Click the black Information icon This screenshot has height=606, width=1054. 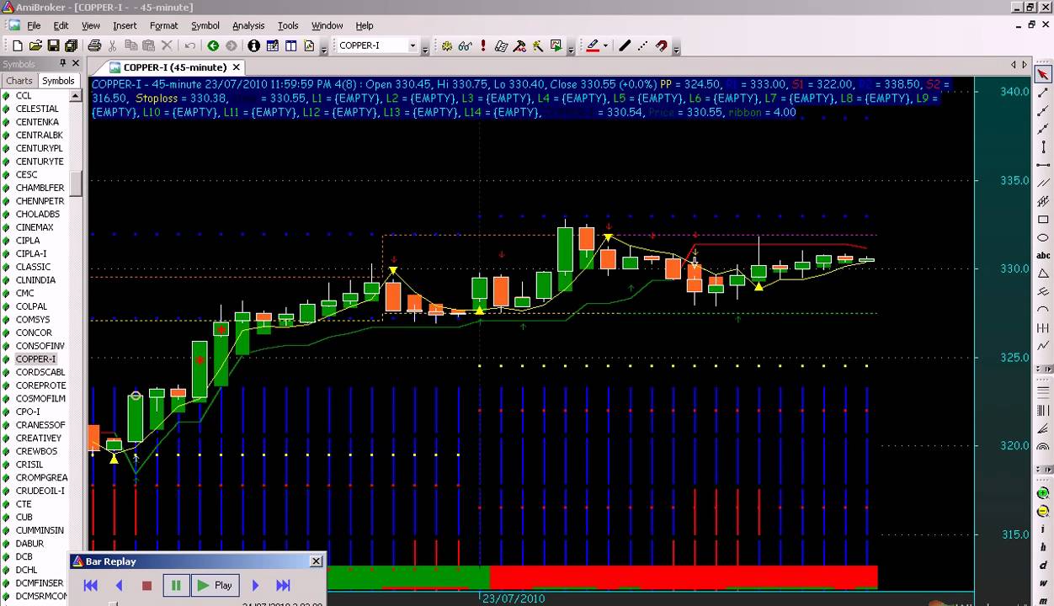(253, 45)
